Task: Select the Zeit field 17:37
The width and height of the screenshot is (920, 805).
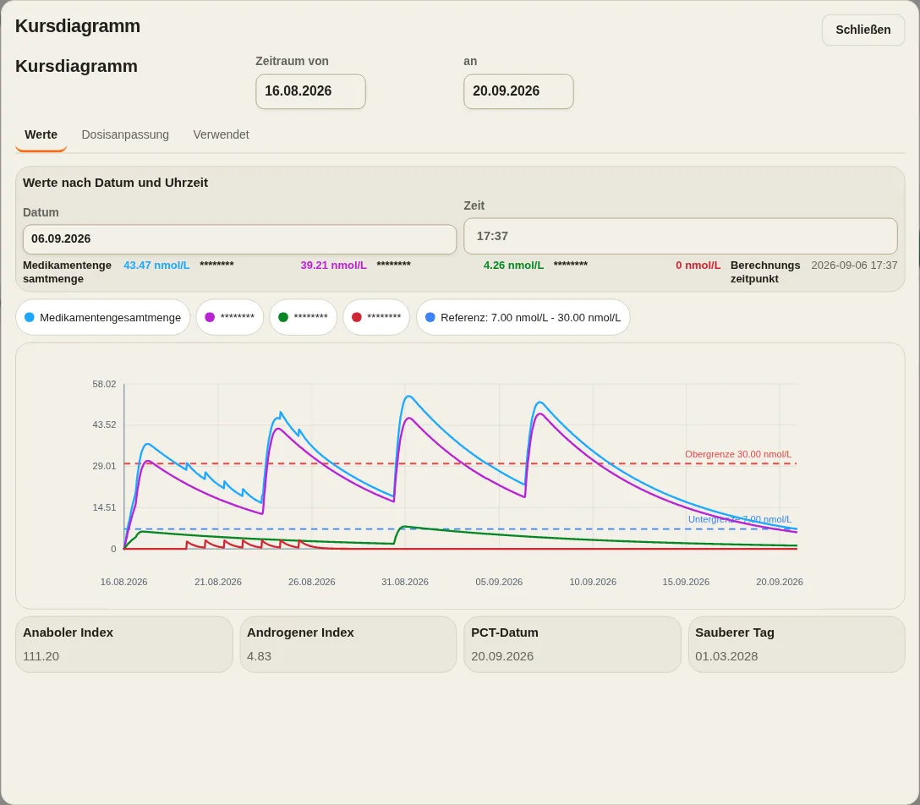Action: (680, 237)
